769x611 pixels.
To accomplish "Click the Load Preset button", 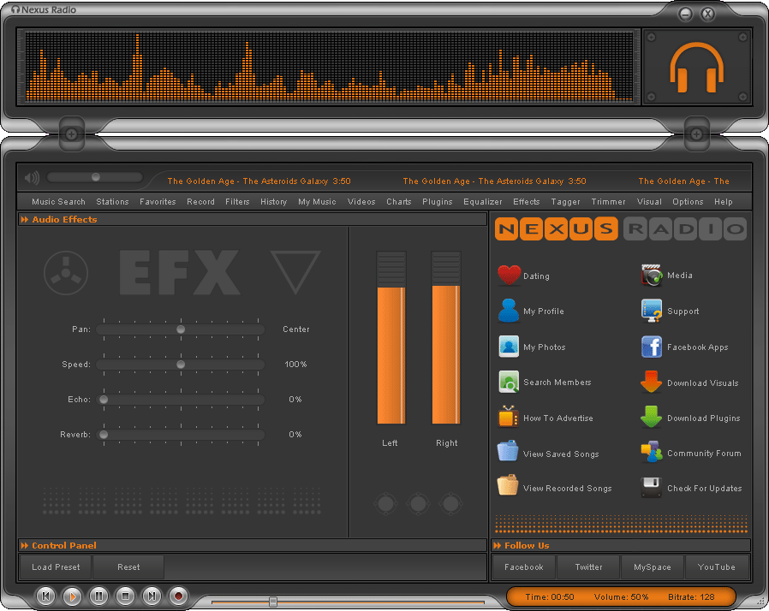I will (56, 567).
